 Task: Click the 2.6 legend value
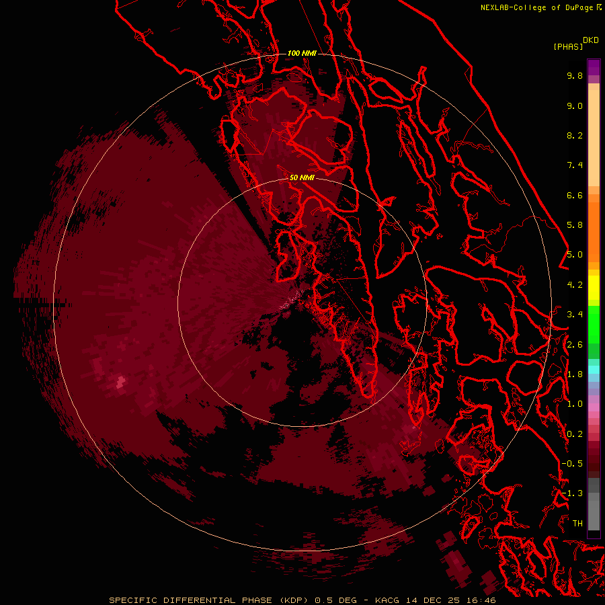click(x=575, y=345)
